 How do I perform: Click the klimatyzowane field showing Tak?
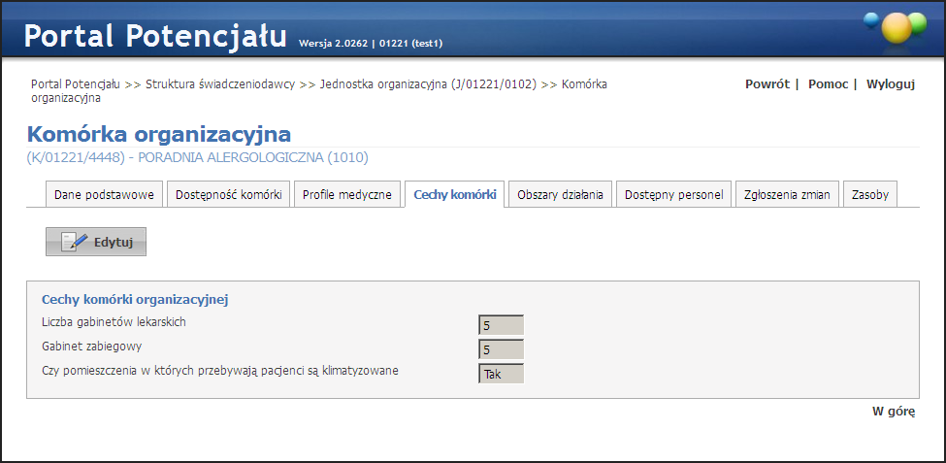[501, 374]
